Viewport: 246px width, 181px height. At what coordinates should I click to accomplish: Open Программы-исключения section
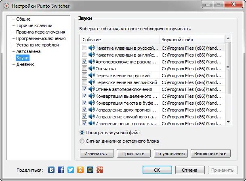tap(41, 38)
